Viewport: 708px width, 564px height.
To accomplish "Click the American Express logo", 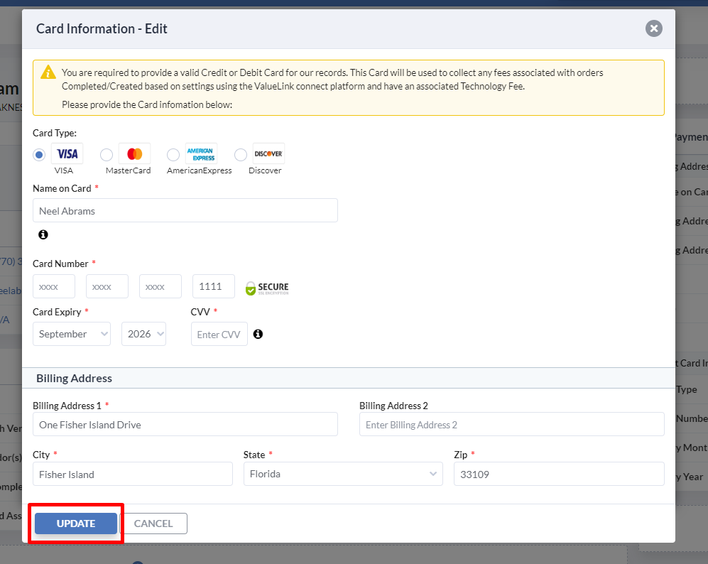I will click(x=202, y=153).
